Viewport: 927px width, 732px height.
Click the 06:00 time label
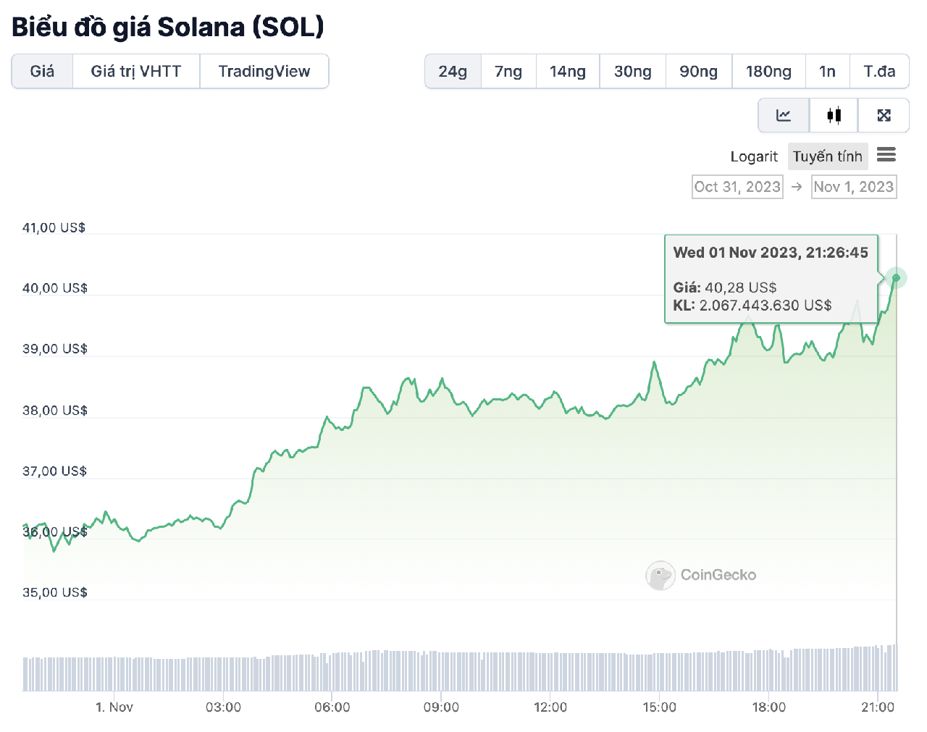[332, 707]
